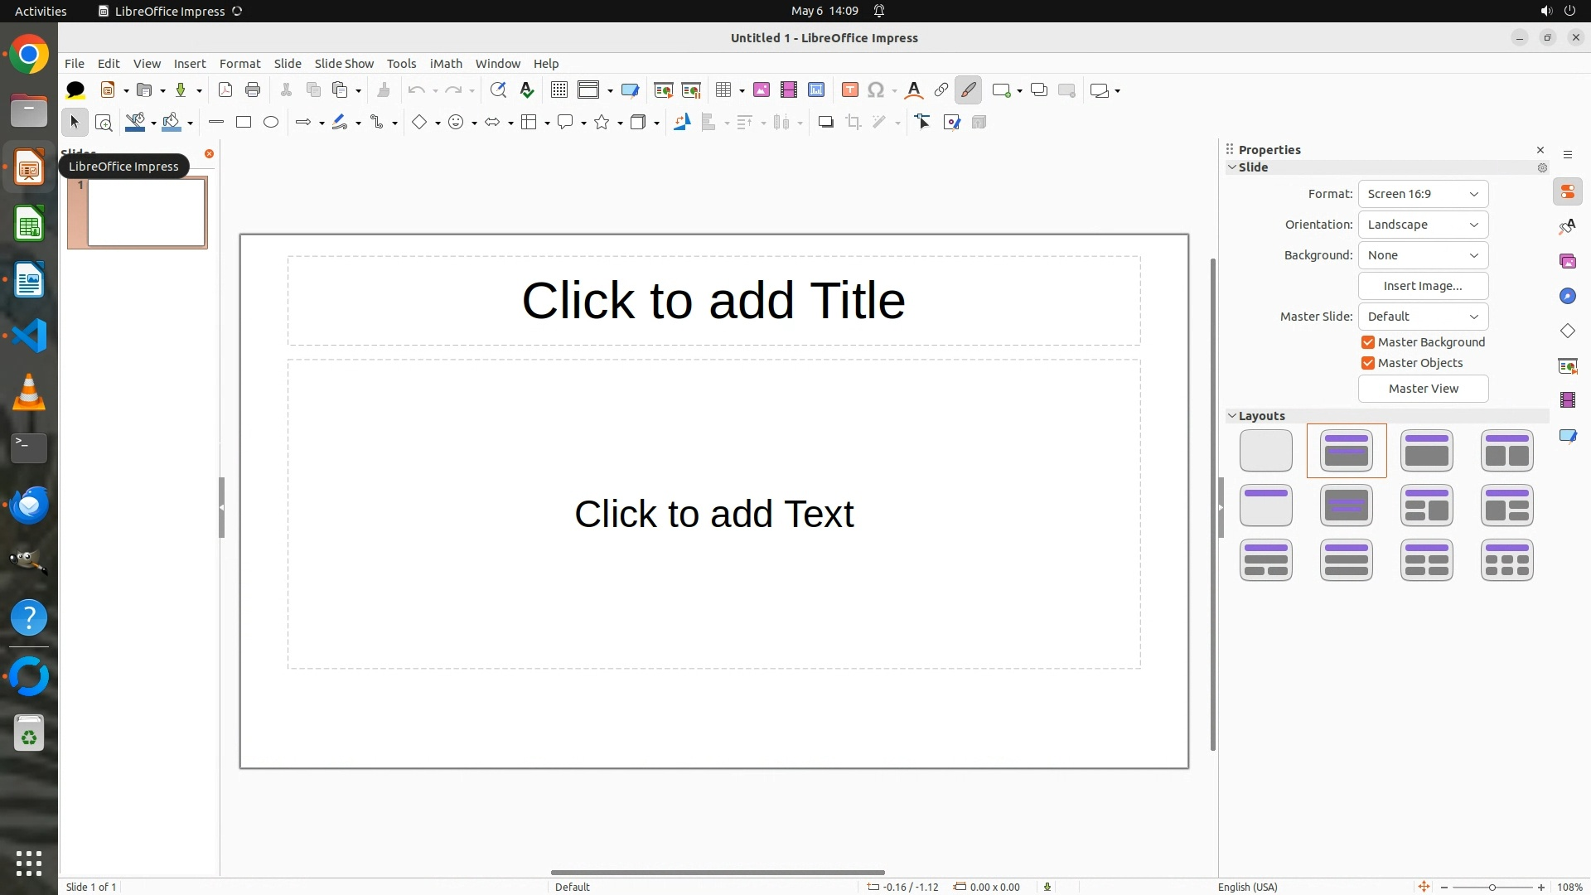Click the Master View button

tap(1423, 389)
